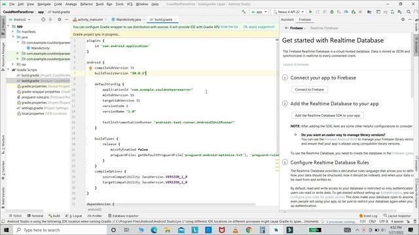The image size is (419, 235).
Task: Click the Connect to Firebase button
Action: click(x=310, y=89)
